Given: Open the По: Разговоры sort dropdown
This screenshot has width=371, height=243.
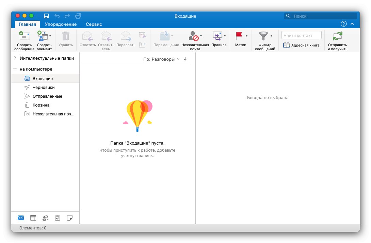Looking at the screenshot, I should click(x=161, y=59).
